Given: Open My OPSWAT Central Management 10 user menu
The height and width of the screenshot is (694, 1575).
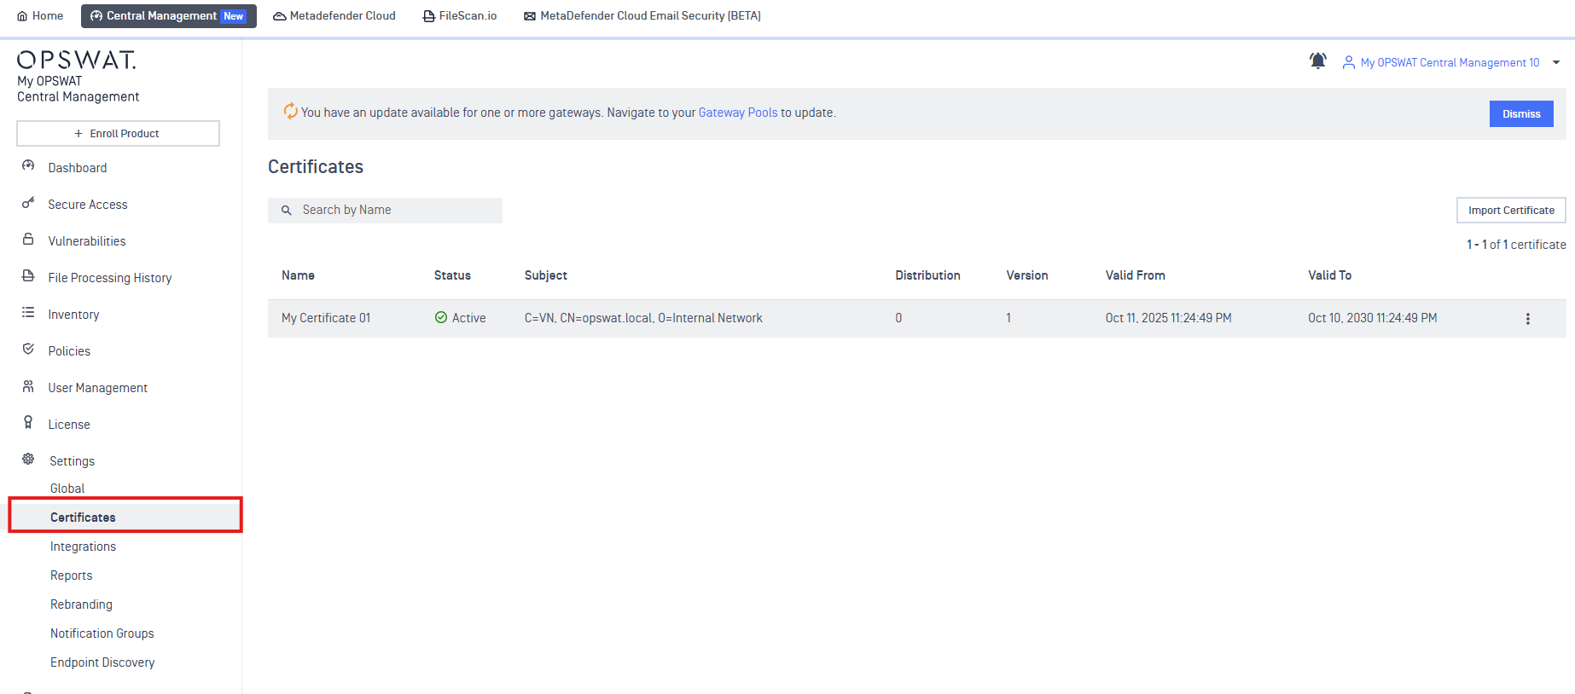Looking at the screenshot, I should click(x=1449, y=62).
